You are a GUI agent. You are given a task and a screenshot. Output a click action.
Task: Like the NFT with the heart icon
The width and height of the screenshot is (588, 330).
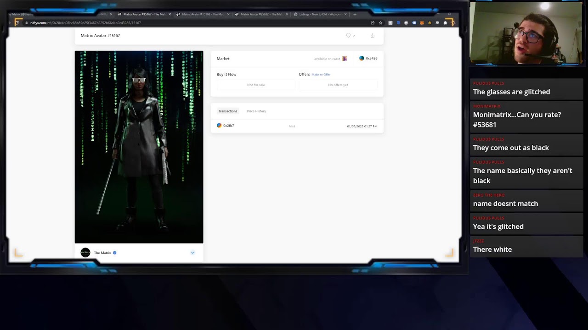tap(348, 35)
